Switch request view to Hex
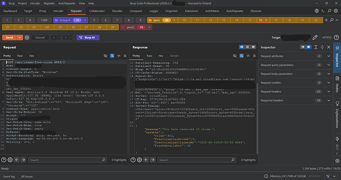Screen dimensions: 341x180 (x=32, y=56)
